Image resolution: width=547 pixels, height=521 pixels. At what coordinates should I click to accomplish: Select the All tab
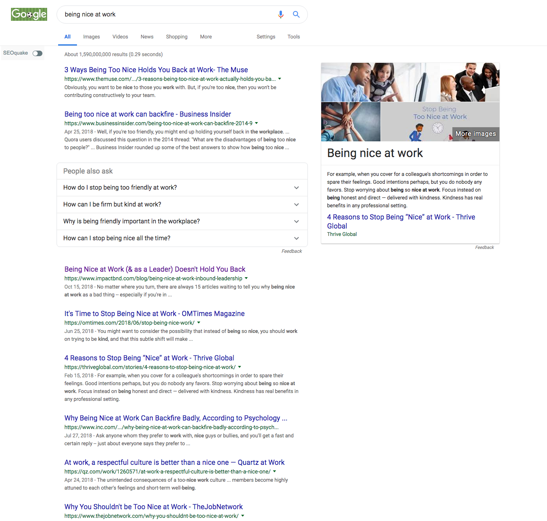click(x=68, y=37)
